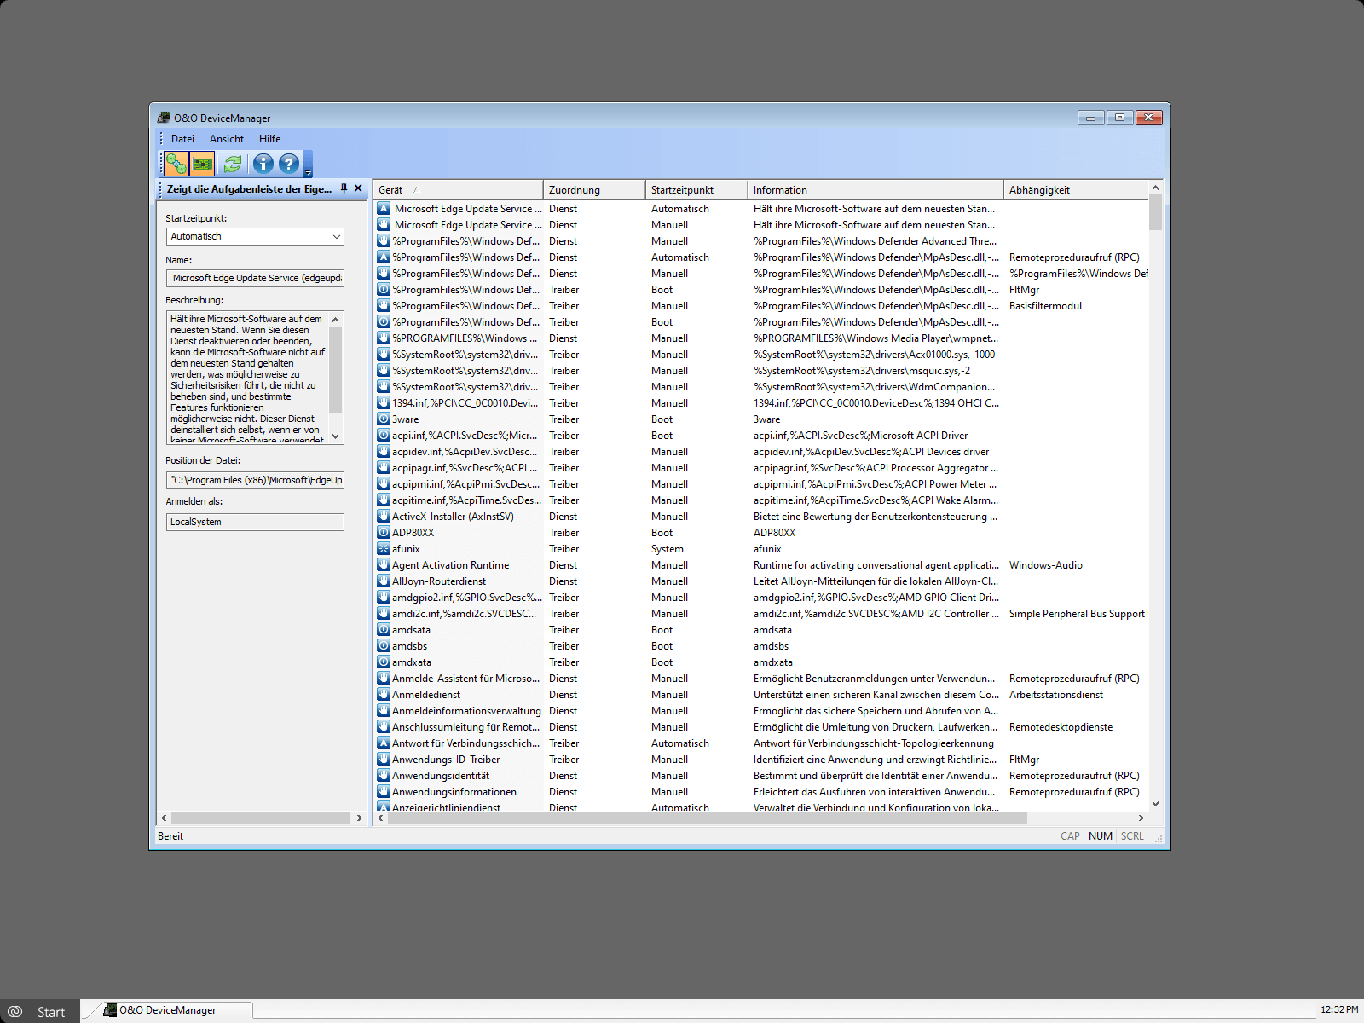Sort list by Abhängigkeit column header
Image resolution: width=1364 pixels, height=1023 pixels.
(1076, 189)
